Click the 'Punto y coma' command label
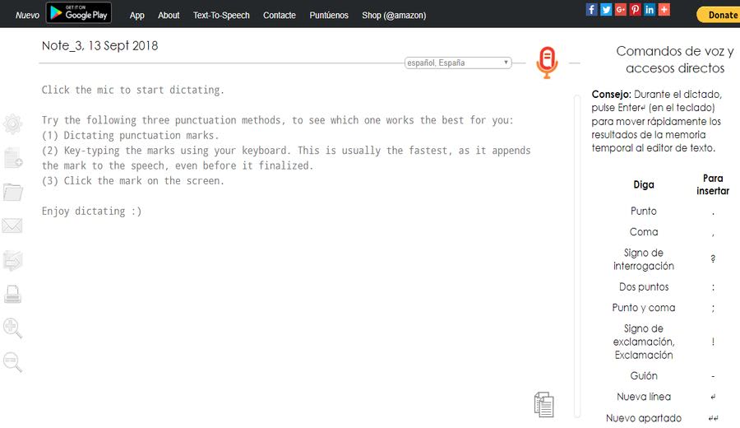The height and width of the screenshot is (428, 740). pyautogui.click(x=644, y=308)
